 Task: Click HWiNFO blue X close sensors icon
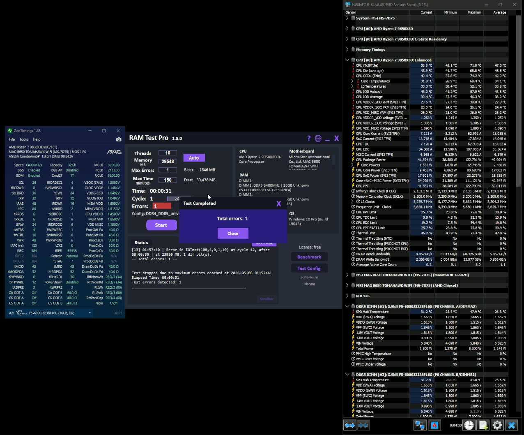click(x=511, y=425)
